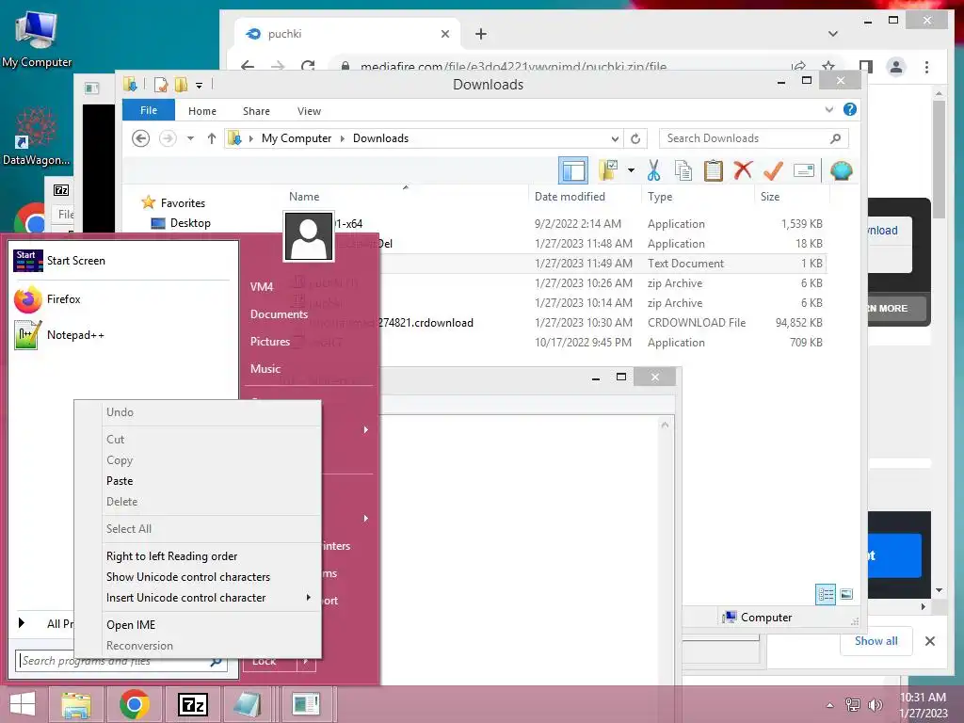This screenshot has width=964, height=723.
Task: Click Chrome's share page icon
Action: [798, 67]
